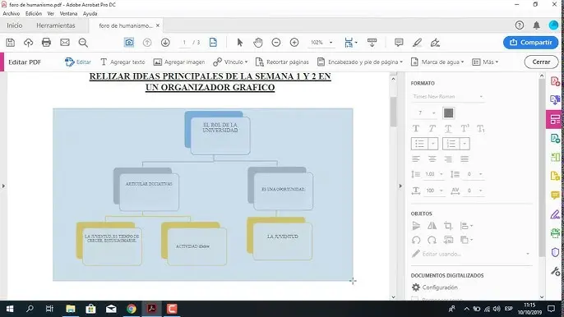Collapse the right panel arrow
This screenshot has width=564, height=317.
click(400, 186)
